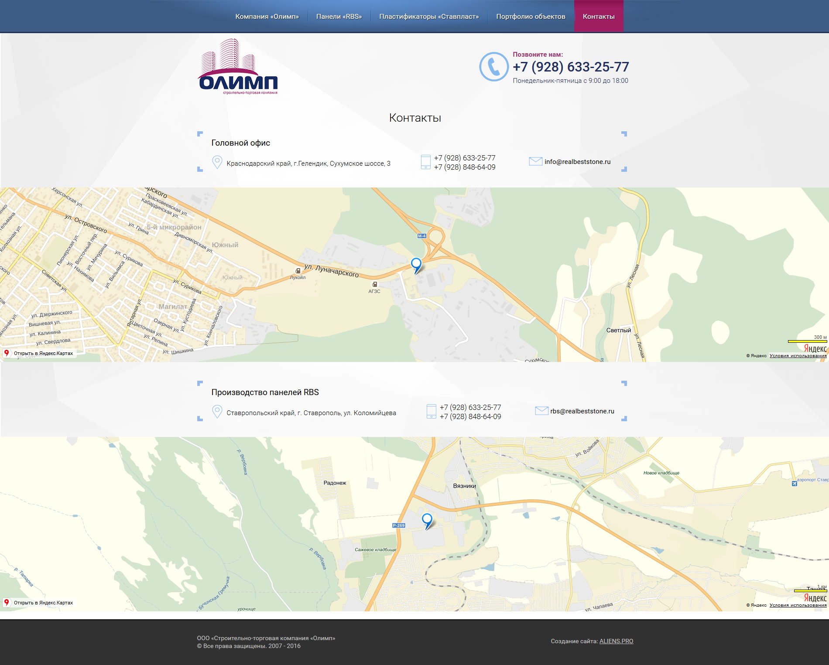Screen dimensions: 829x665
Task: Click the blue map marker on Ставрополь map
Action: pyautogui.click(x=427, y=521)
